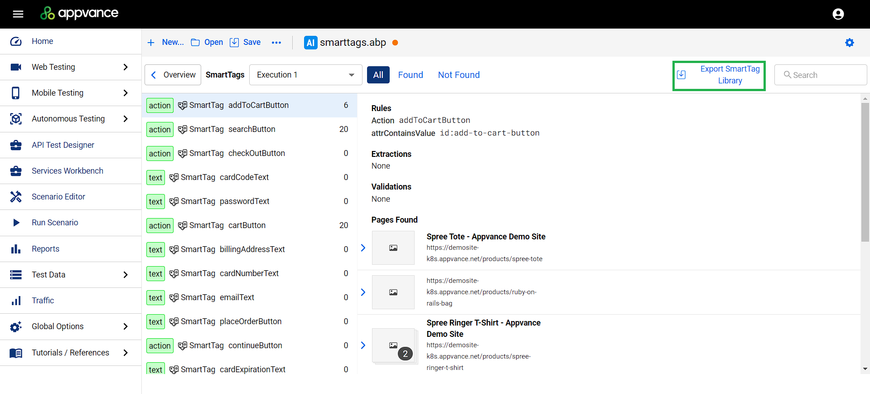Select the cardNumberText SmartTag row
The width and height of the screenshot is (870, 394).
click(x=249, y=274)
